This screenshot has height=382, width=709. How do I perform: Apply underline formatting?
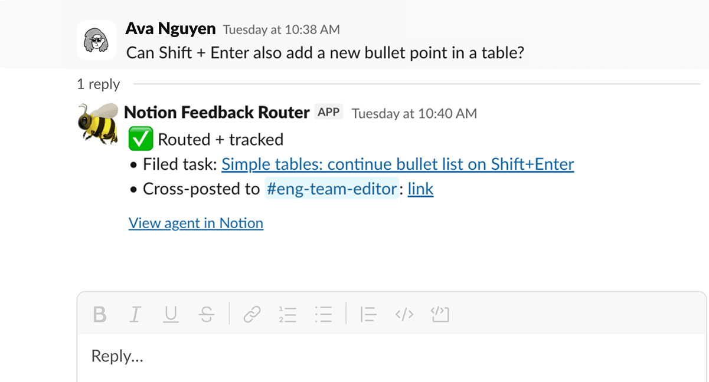(171, 315)
